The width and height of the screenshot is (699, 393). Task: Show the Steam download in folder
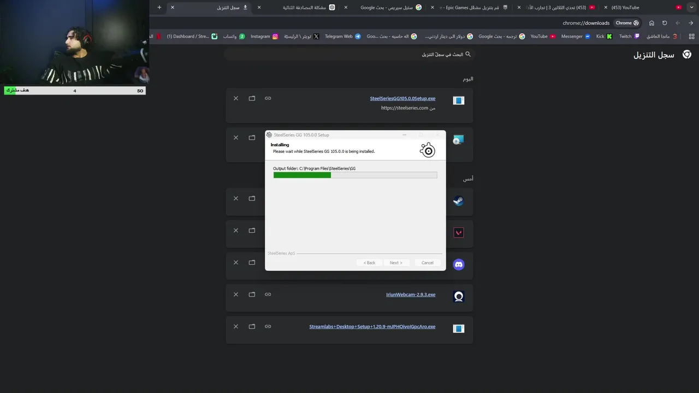pyautogui.click(x=252, y=198)
